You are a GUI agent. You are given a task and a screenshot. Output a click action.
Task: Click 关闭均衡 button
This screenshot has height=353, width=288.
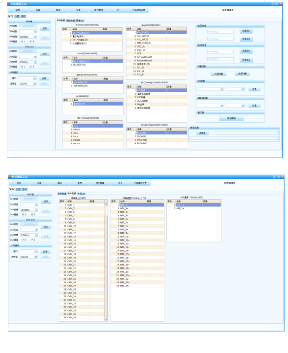tap(243, 74)
